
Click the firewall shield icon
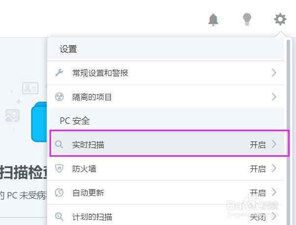coord(59,169)
